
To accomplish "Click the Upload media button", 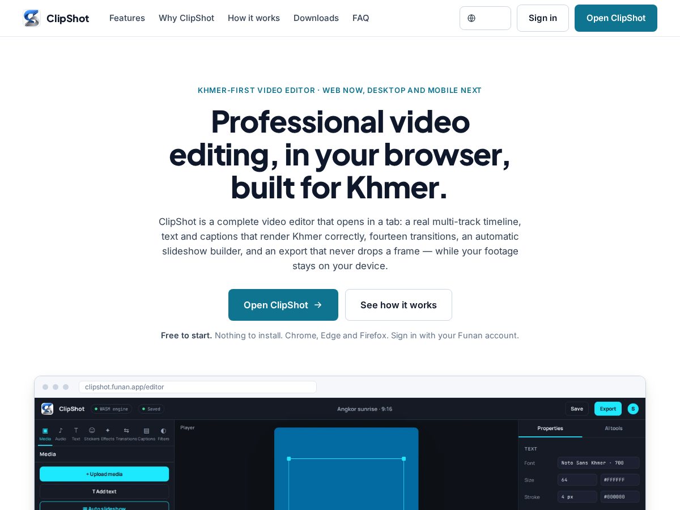I will (104, 474).
